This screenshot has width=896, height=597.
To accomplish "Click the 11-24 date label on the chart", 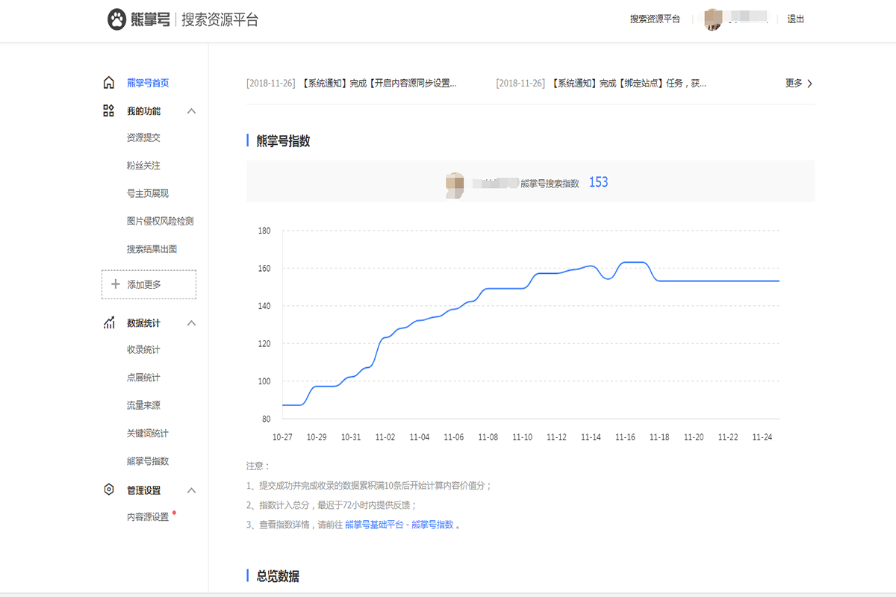I will click(762, 437).
